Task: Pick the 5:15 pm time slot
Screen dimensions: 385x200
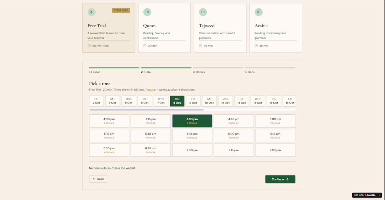Action: [109, 135]
